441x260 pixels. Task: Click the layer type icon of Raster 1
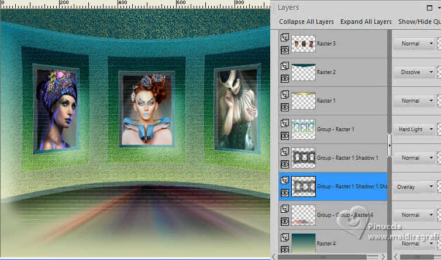coord(285,94)
